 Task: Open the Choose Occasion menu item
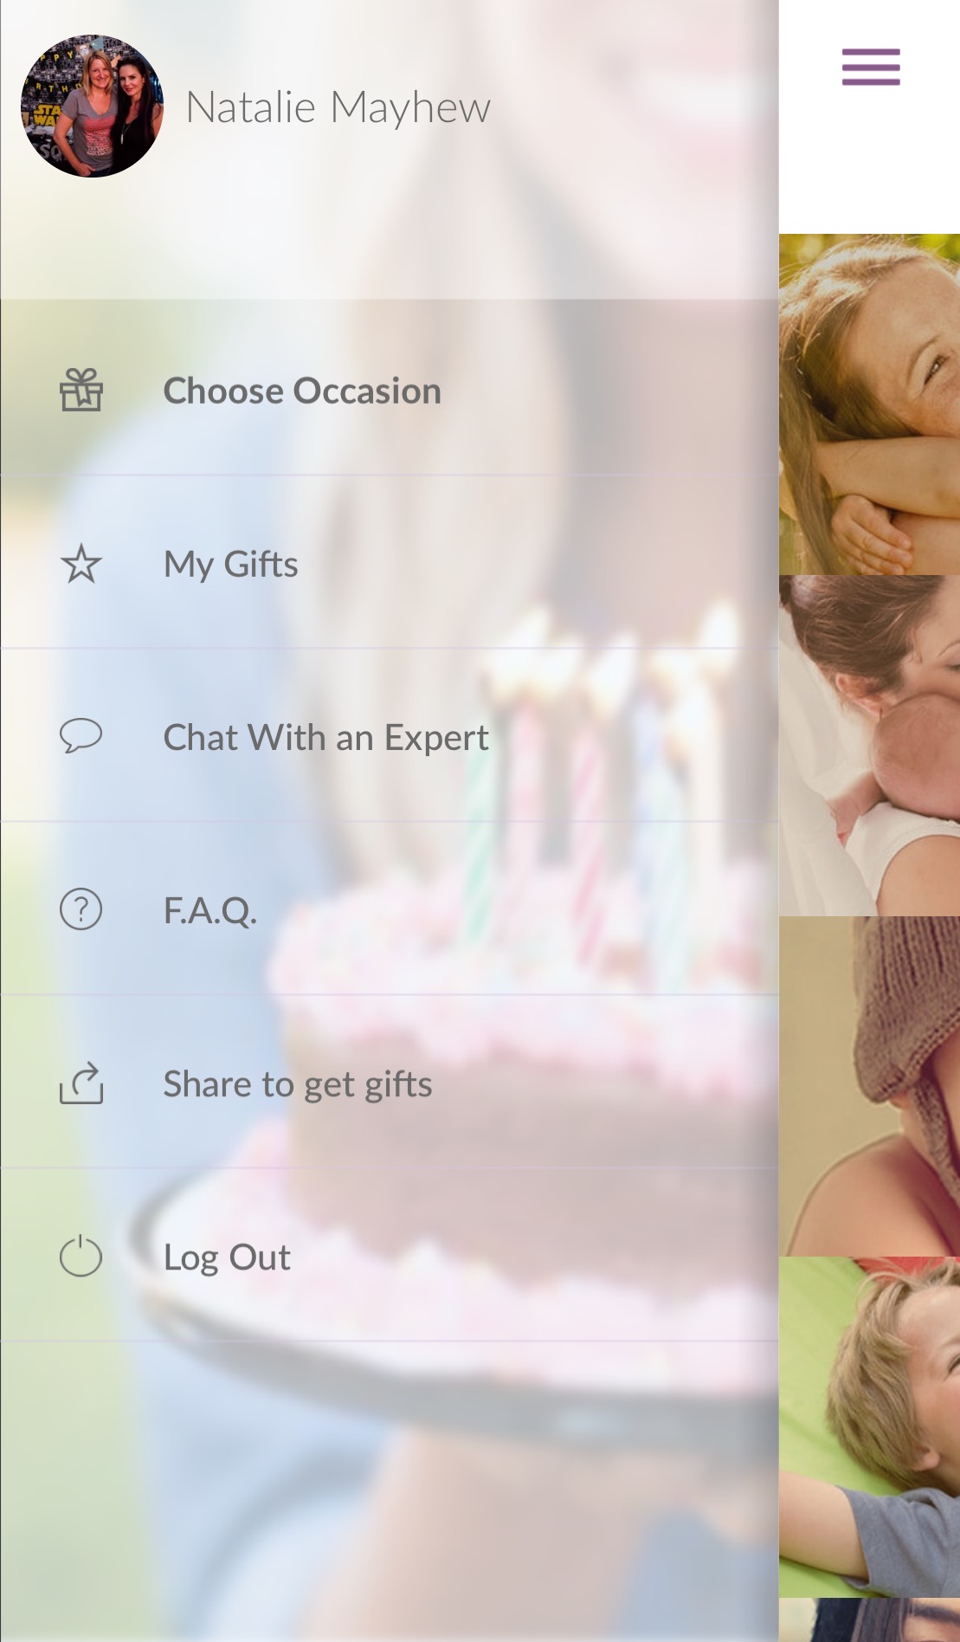coord(390,389)
